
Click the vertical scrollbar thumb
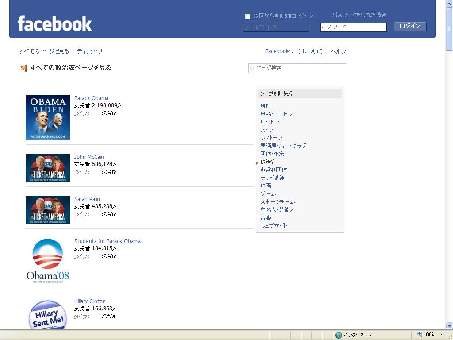click(449, 29)
